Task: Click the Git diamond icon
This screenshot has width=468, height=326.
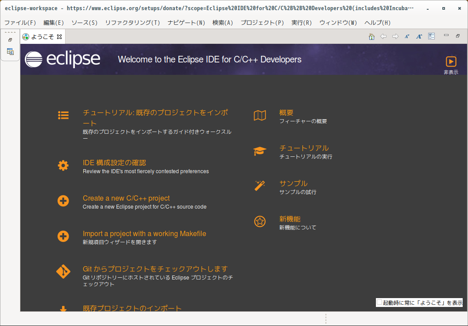Action: click(x=63, y=272)
